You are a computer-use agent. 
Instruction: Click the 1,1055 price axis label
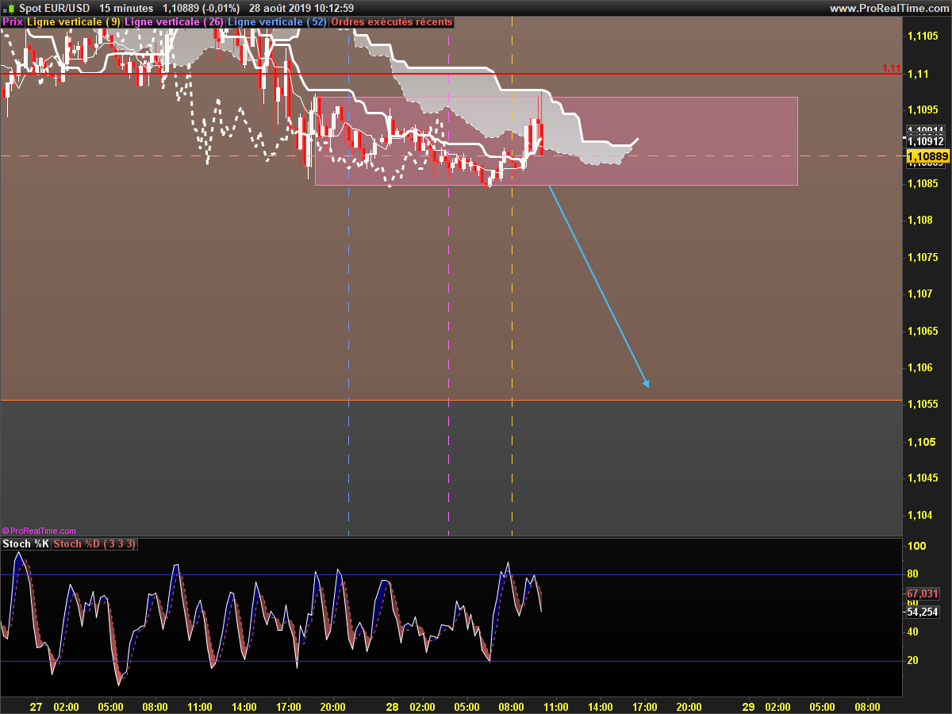923,405
